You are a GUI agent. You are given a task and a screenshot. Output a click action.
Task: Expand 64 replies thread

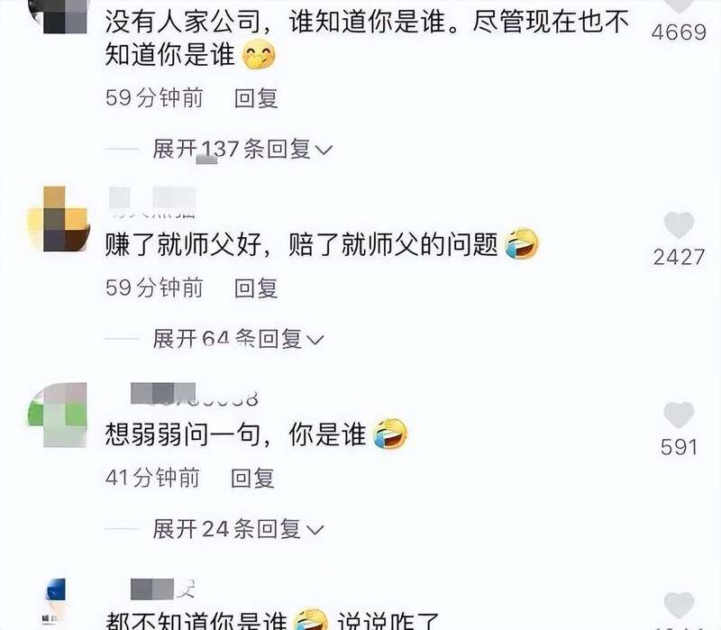238,339
